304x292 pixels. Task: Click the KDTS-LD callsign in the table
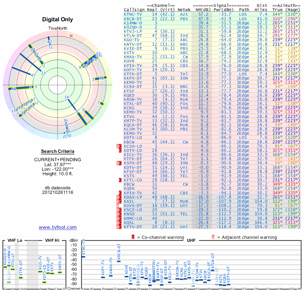pos(133,138)
